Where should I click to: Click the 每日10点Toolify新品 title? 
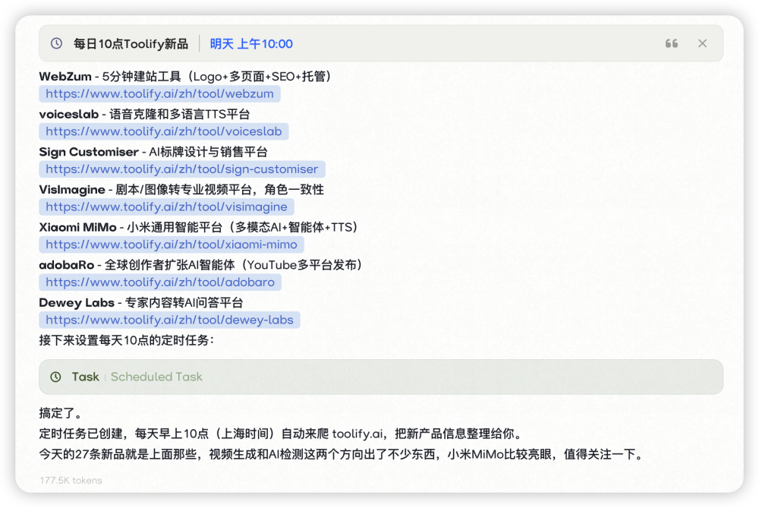point(131,44)
